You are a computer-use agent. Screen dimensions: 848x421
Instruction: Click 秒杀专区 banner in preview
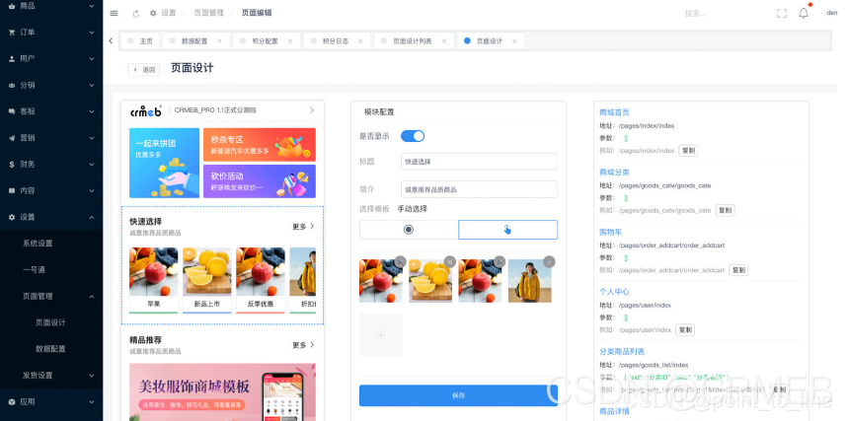pyautogui.click(x=260, y=144)
